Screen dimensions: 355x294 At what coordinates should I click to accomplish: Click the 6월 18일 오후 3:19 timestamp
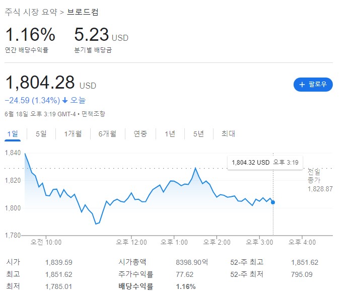30,114
